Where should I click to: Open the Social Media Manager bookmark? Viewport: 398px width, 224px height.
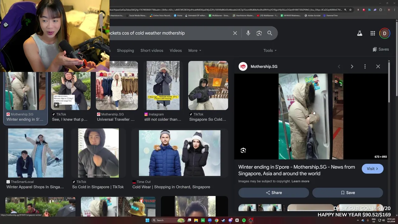point(136,16)
